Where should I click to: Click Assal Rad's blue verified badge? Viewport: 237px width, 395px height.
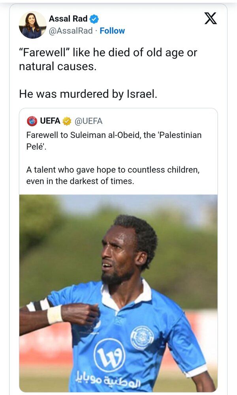[94, 19]
